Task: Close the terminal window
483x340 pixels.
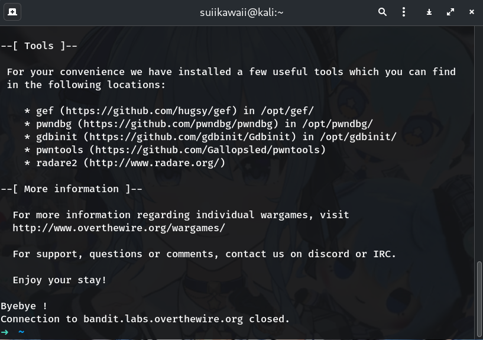Action: point(471,12)
